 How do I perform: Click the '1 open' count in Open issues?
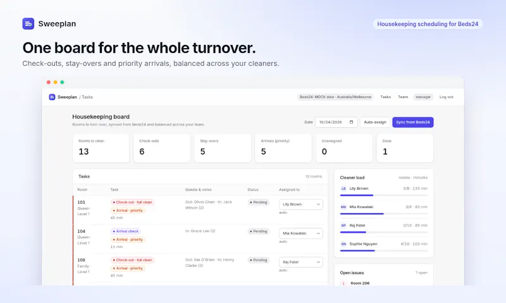(421, 273)
